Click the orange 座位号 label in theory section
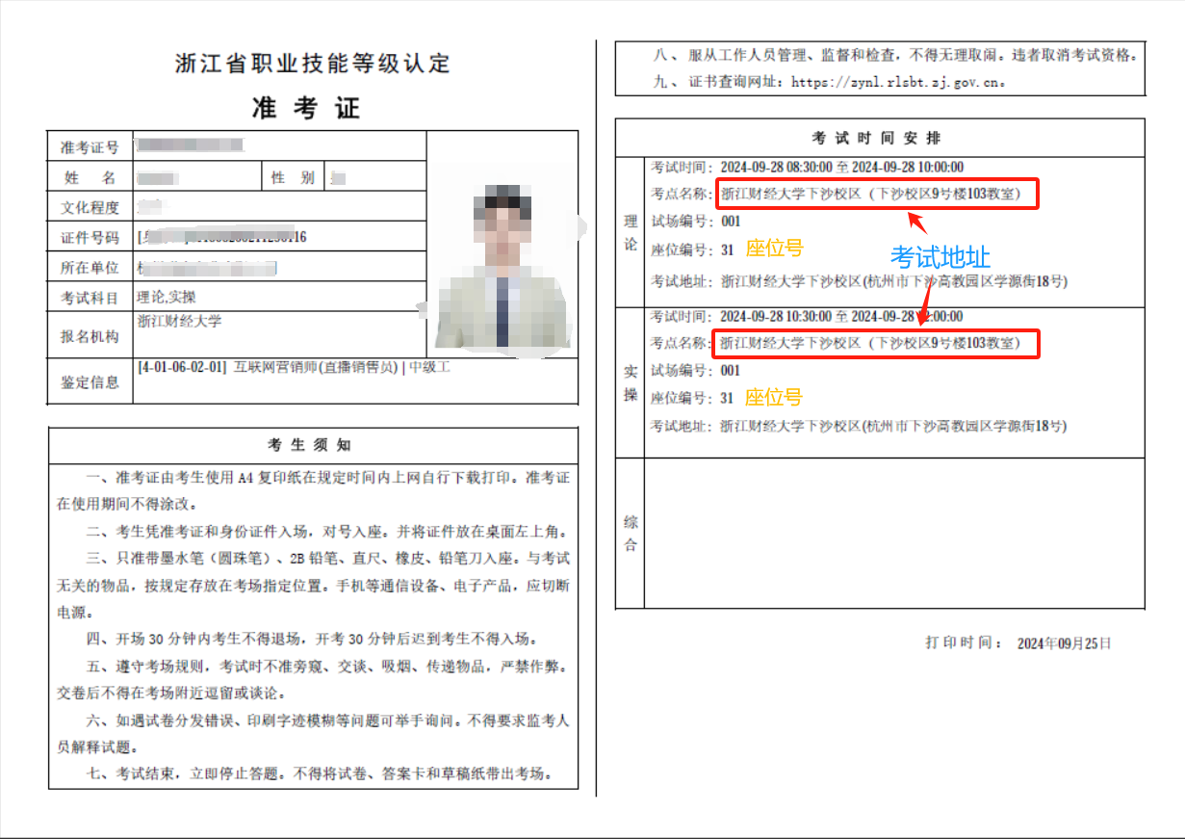1185x839 pixels. tap(774, 249)
